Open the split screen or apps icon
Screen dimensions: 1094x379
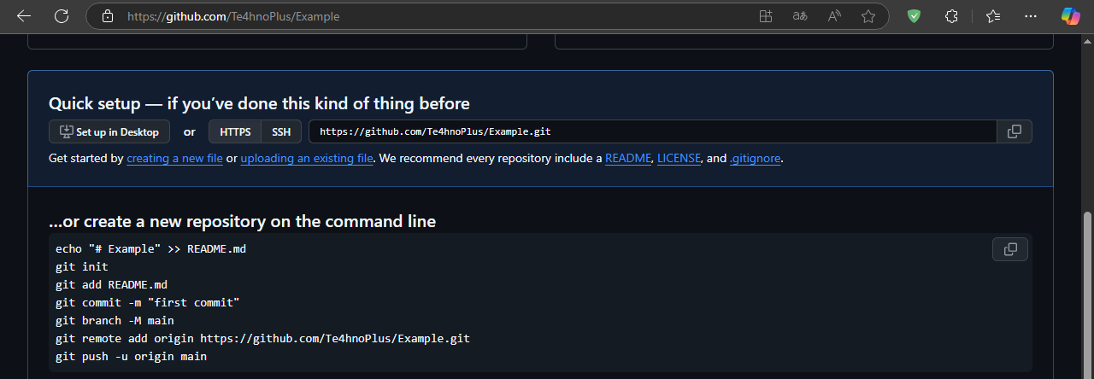click(x=765, y=16)
